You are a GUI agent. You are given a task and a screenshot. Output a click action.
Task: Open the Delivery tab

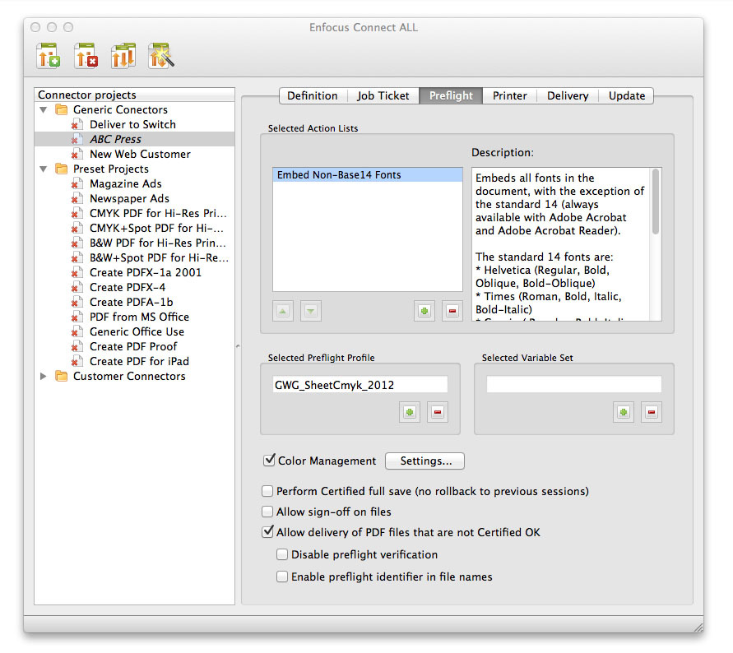(568, 95)
